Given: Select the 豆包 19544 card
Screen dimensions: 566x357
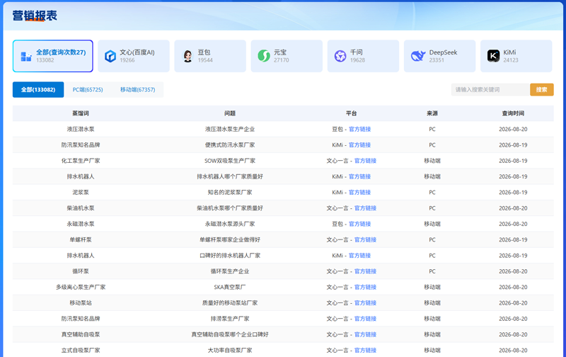Looking at the screenshot, I should coord(210,56).
